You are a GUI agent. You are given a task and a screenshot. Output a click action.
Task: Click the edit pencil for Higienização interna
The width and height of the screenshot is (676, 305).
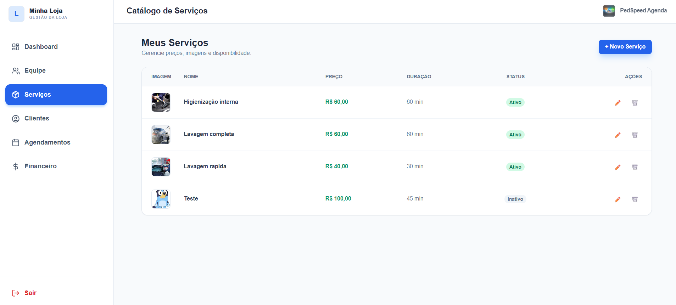[618, 103]
